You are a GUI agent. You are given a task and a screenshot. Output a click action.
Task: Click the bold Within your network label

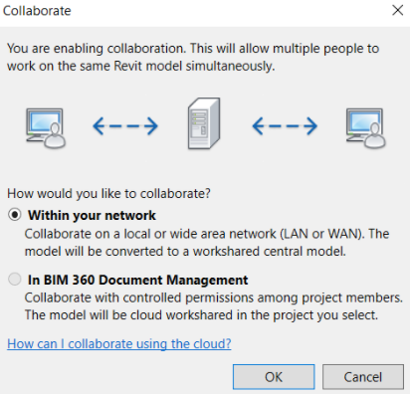coord(92,215)
